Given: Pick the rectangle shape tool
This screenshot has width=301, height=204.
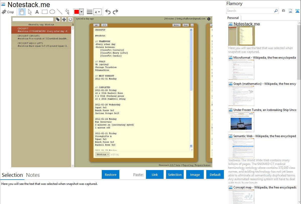Looking at the screenshot, I should [x=44, y=12].
